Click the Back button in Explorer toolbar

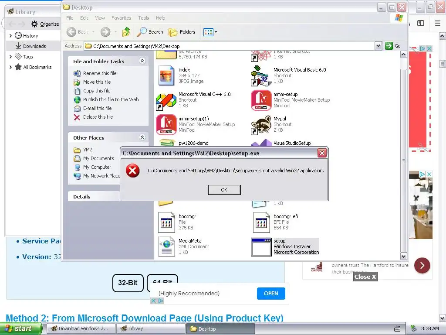(x=78, y=32)
